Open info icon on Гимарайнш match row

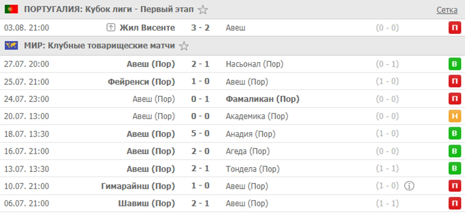pyautogui.click(x=409, y=186)
